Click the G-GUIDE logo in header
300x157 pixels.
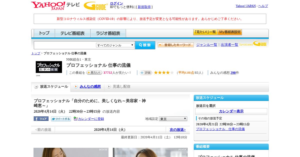tap(96, 6)
